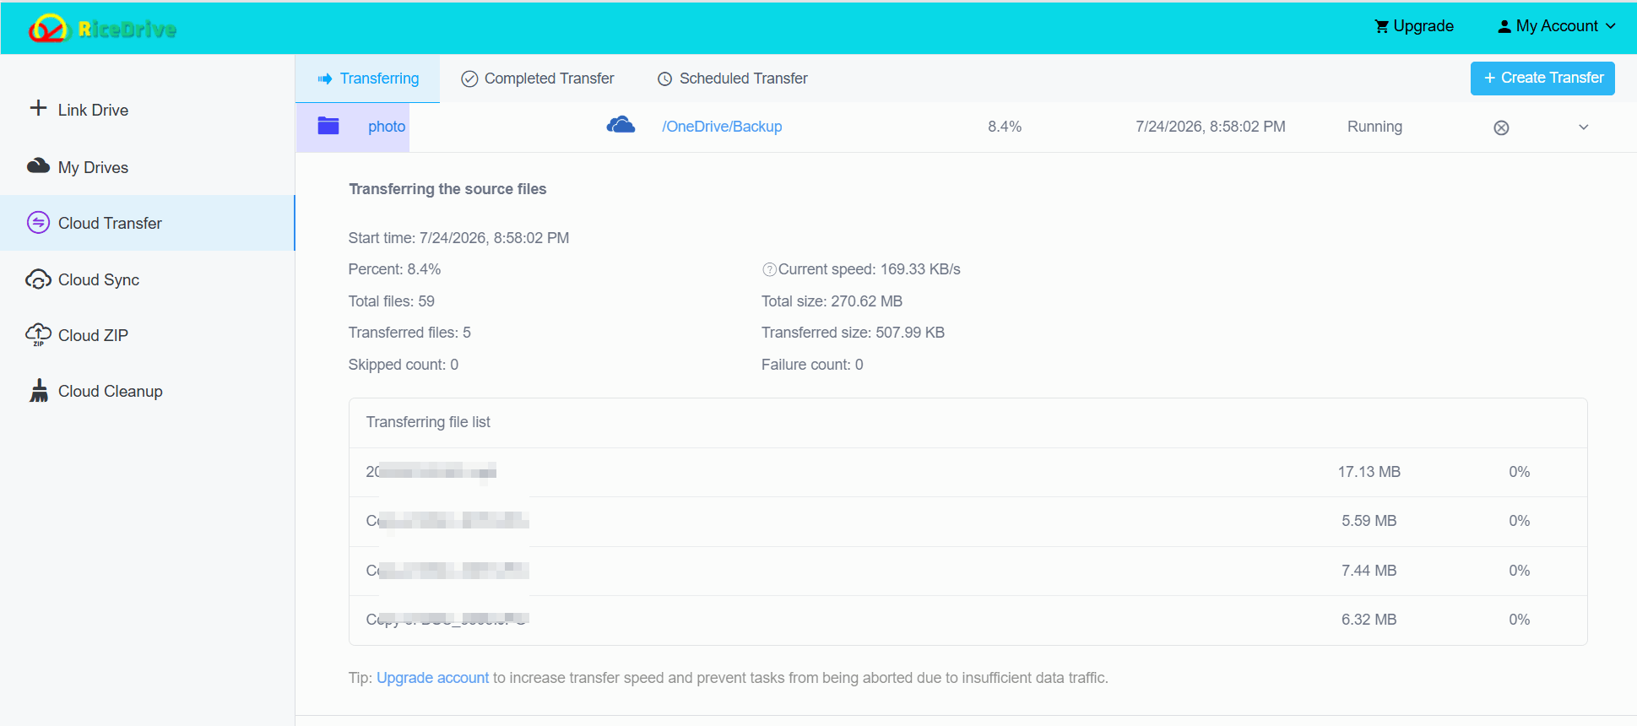
Task: Click the Percent: 8.4% detail text
Action: coord(394,269)
